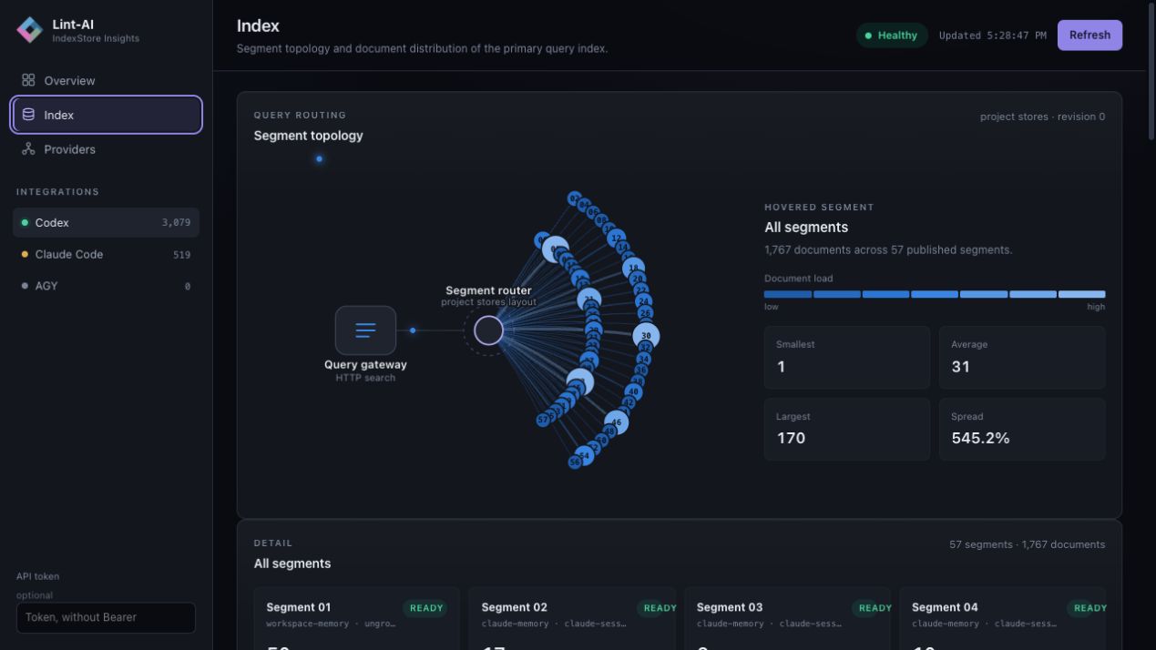Viewport: 1156px width, 650px height.
Task: Click the Average stat card
Action: [x=1022, y=358]
